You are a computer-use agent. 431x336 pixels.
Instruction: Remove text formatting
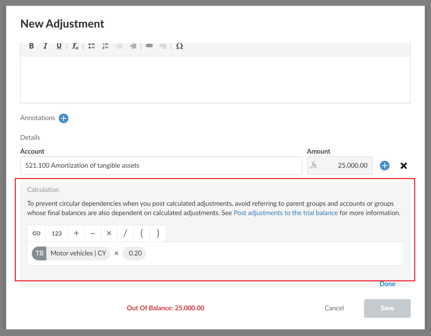(75, 46)
